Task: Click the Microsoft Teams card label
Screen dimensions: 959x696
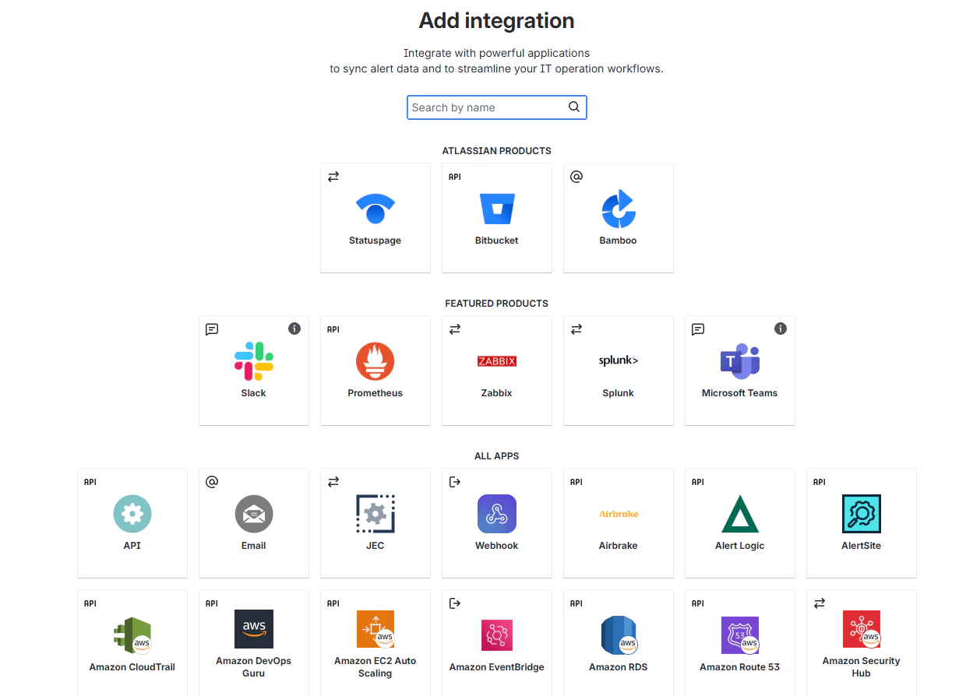Action: 740,393
